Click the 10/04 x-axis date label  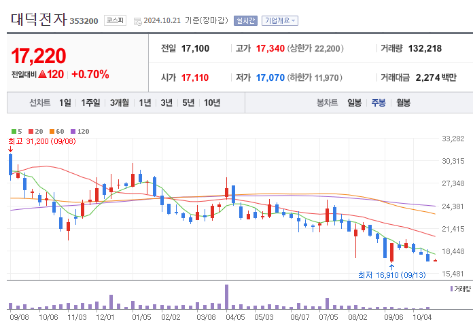[x=422, y=317]
